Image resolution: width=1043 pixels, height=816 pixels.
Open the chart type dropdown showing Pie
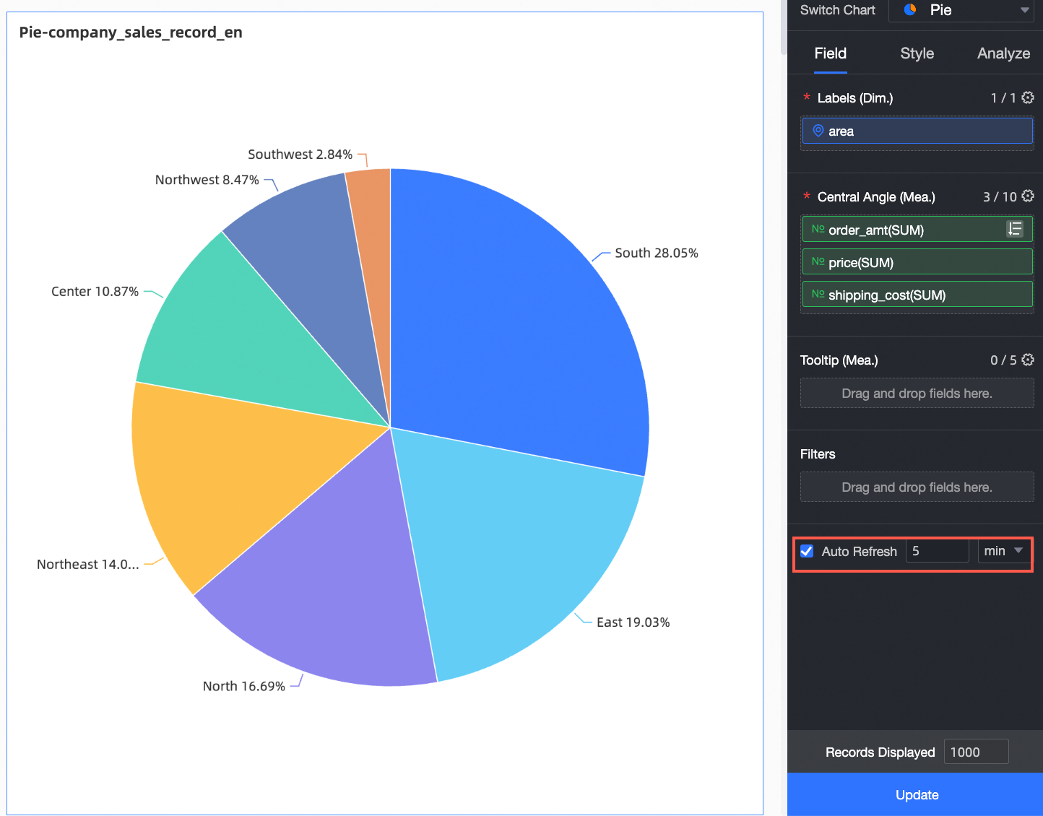click(961, 10)
